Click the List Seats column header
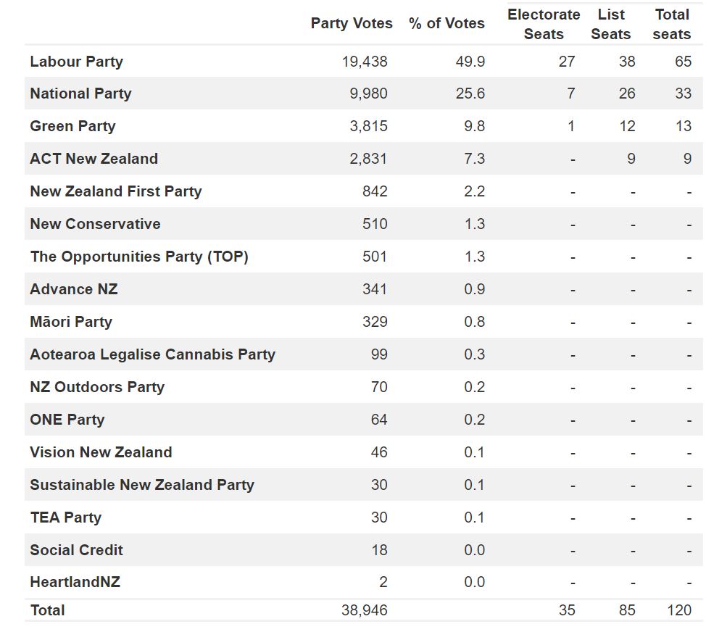Image resolution: width=706 pixels, height=632 pixels. pyautogui.click(x=611, y=24)
